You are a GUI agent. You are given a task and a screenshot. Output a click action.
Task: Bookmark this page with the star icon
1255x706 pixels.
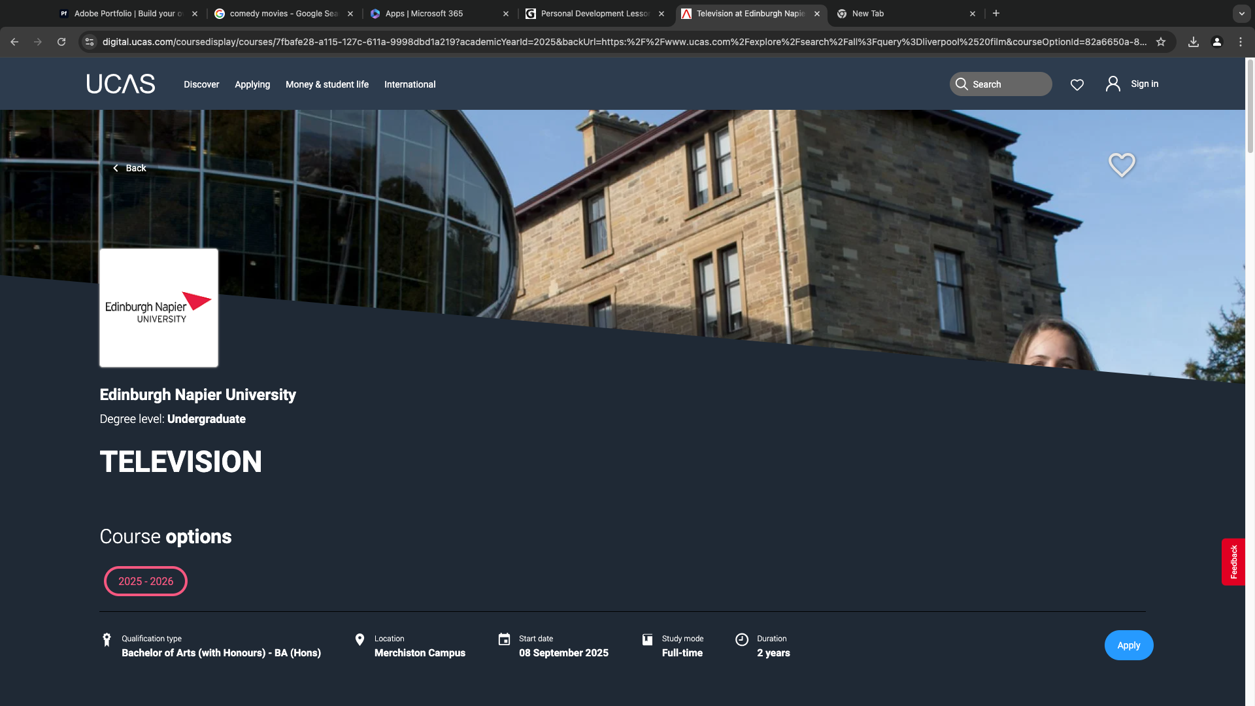click(x=1161, y=42)
